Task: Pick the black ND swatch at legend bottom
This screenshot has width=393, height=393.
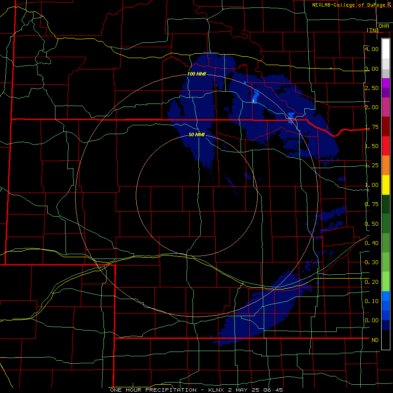Action: tap(386, 340)
